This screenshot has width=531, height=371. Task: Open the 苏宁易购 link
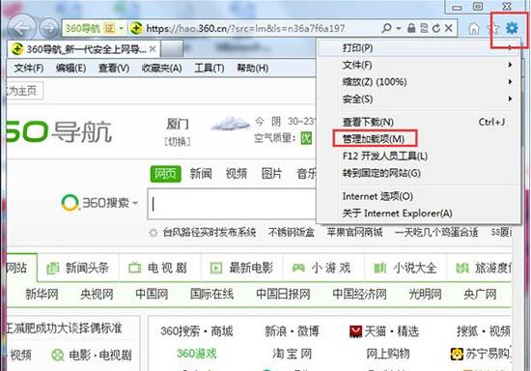481,354
